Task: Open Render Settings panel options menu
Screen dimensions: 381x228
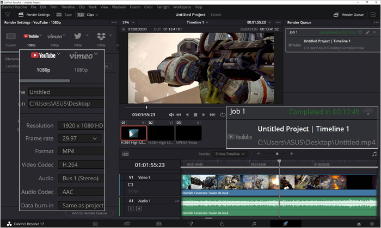Action: pyautogui.click(x=114, y=22)
